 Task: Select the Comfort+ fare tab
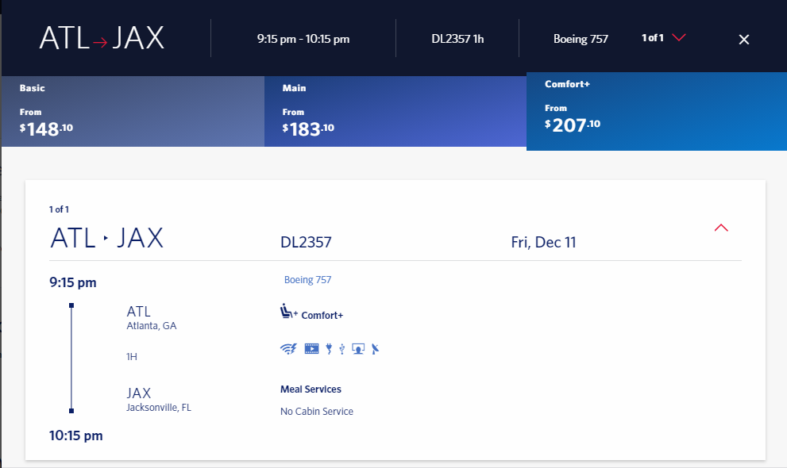click(656, 110)
